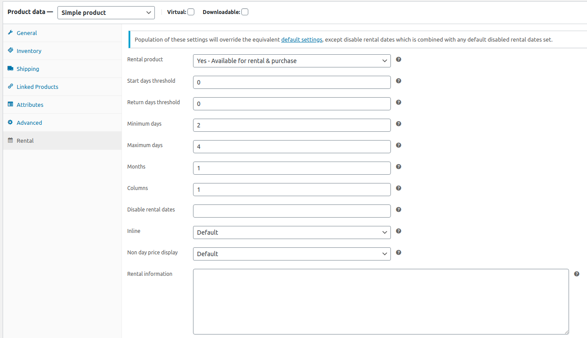Click help icon for Disable rental dates
This screenshot has height=338, width=587.
pyautogui.click(x=398, y=210)
